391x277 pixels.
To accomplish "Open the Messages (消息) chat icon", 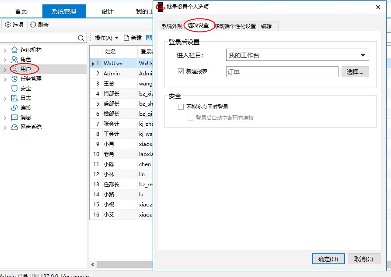I will coord(14,117).
